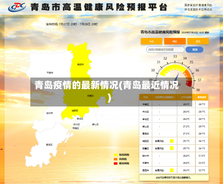
Task: Click the 28.8°C average temperature for 平度市
Action: 186,163
